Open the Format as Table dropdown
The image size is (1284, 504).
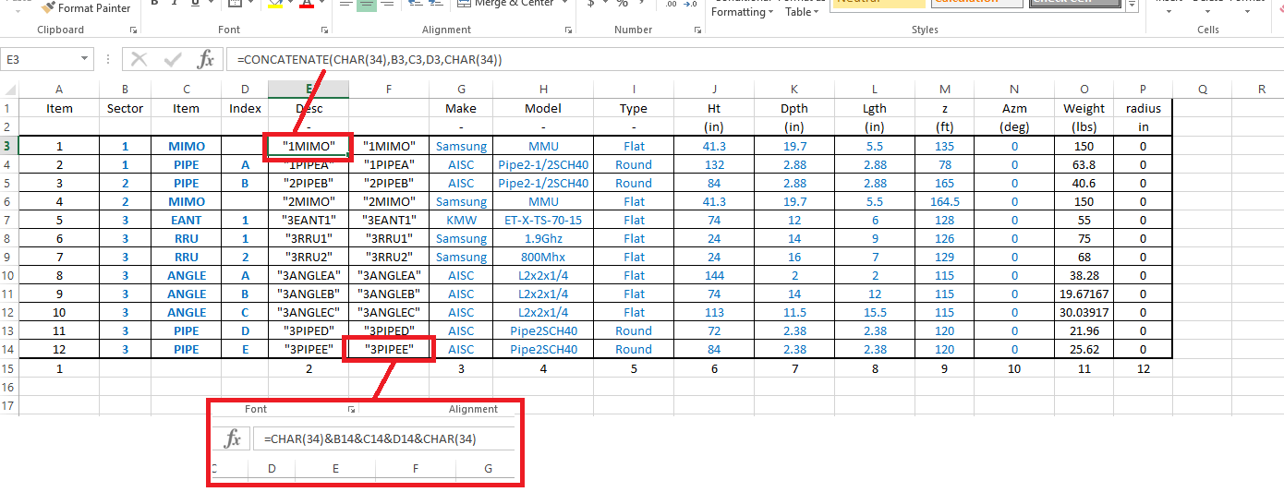[x=803, y=11]
